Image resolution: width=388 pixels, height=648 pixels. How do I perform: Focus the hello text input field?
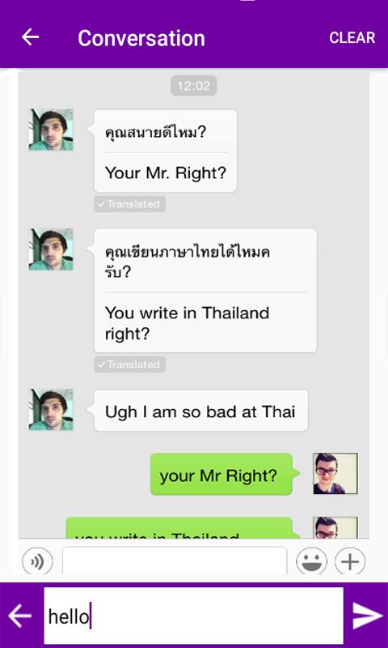tap(193, 616)
